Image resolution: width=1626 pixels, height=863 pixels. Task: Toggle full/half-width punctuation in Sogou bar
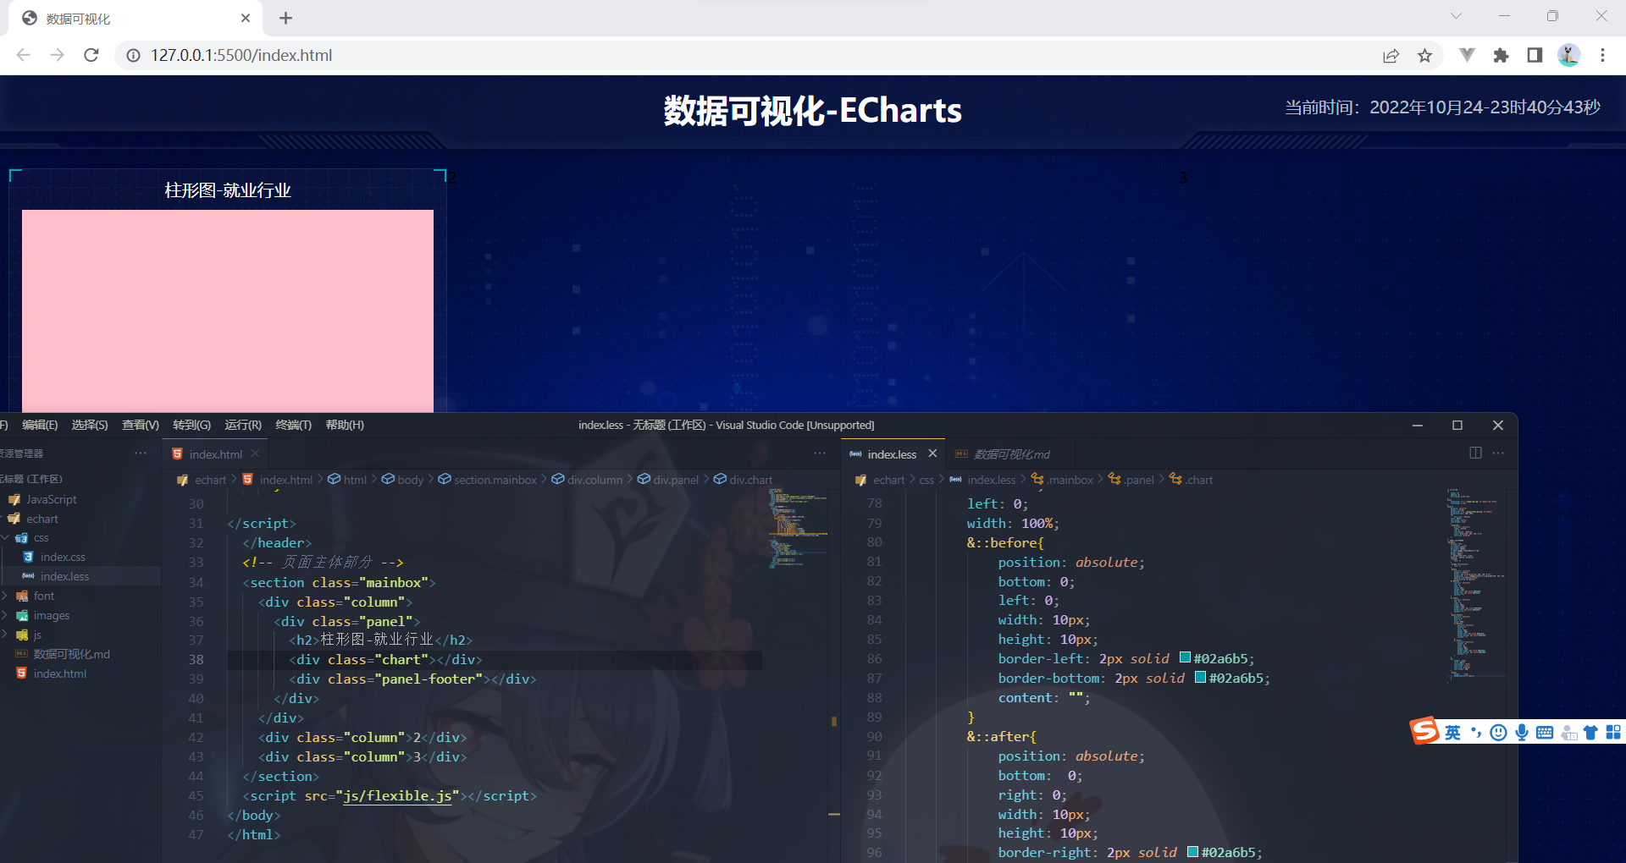coord(1475,733)
